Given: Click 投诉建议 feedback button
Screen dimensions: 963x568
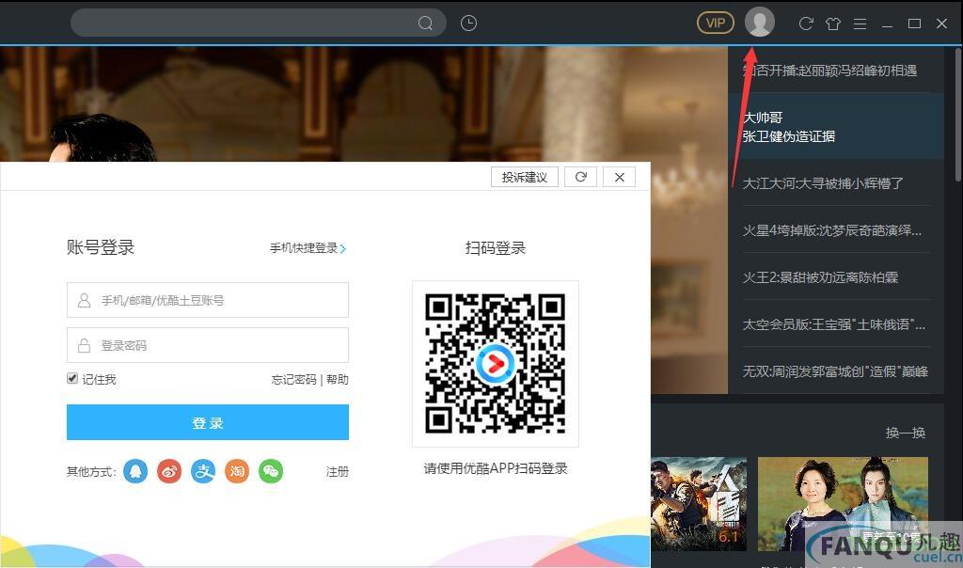Looking at the screenshot, I should [525, 177].
